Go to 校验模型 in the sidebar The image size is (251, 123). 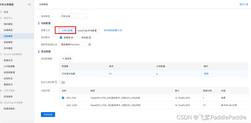pos(8,42)
